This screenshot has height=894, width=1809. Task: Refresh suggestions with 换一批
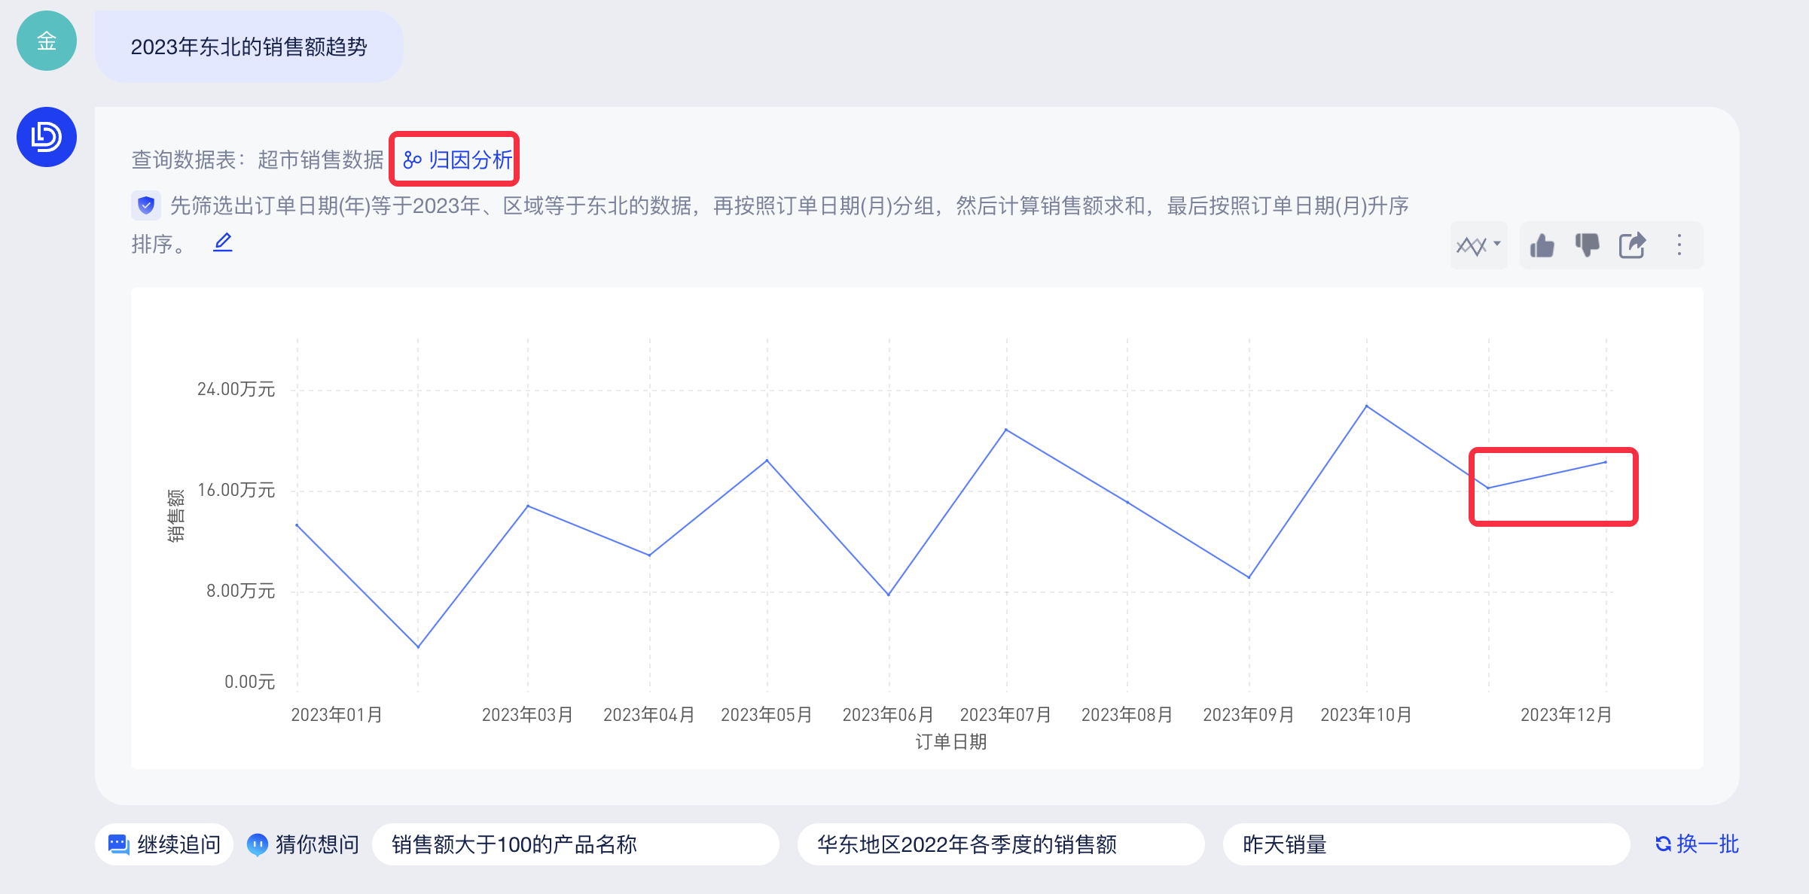(x=1697, y=844)
